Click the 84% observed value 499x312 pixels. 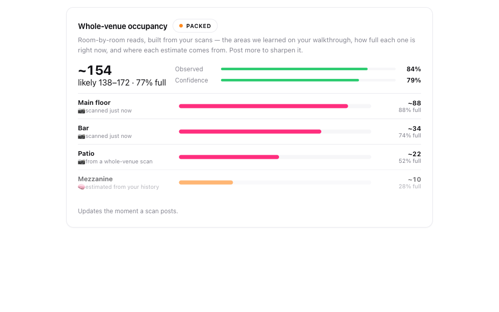[413, 69]
